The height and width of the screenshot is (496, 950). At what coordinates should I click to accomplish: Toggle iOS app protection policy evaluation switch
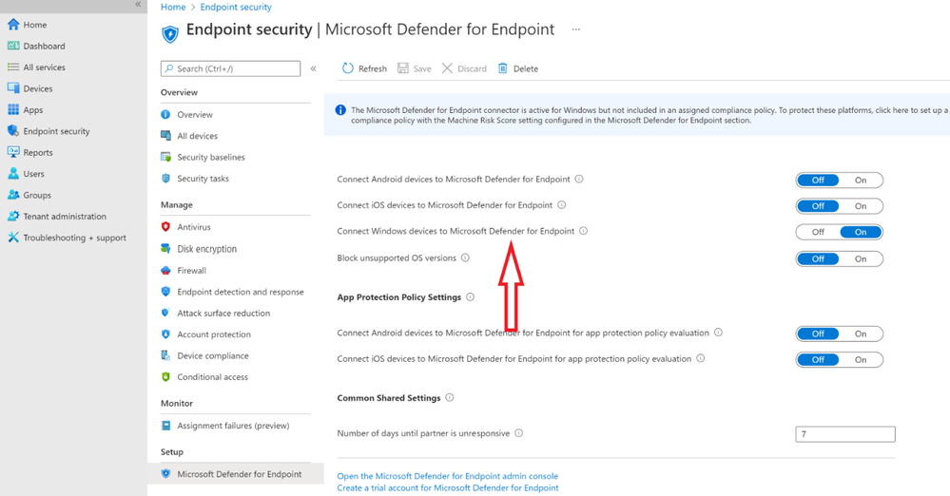point(839,360)
